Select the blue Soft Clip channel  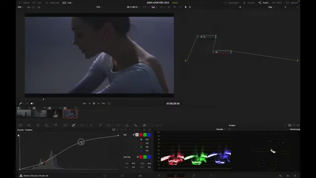[x=149, y=157]
